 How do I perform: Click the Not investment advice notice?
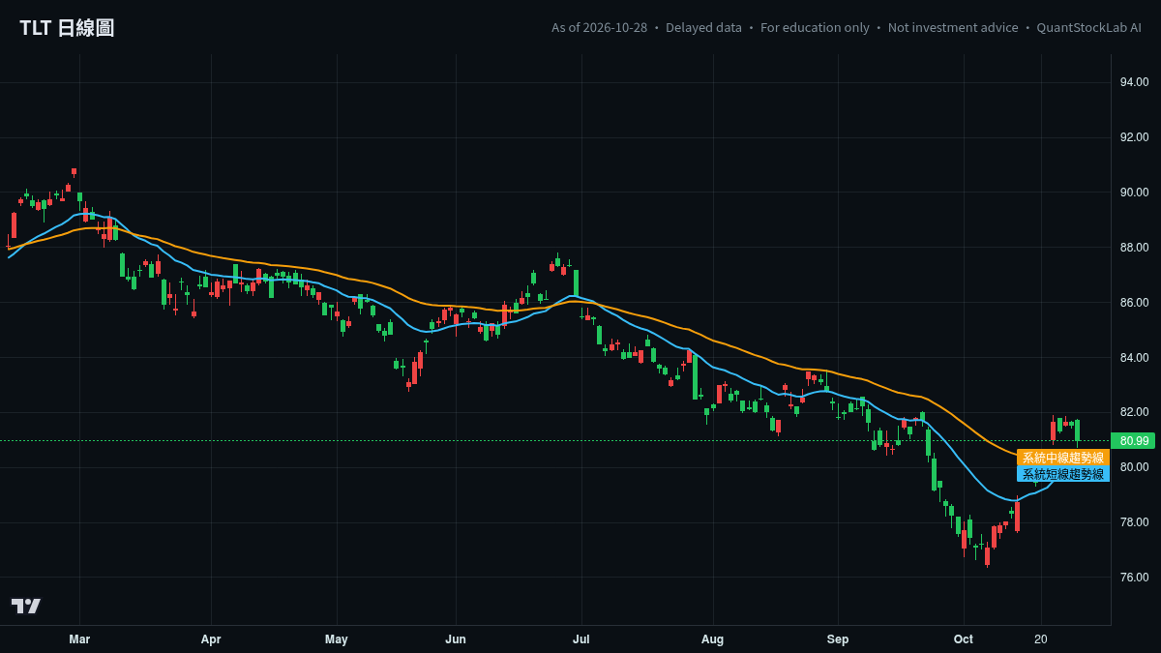(953, 28)
